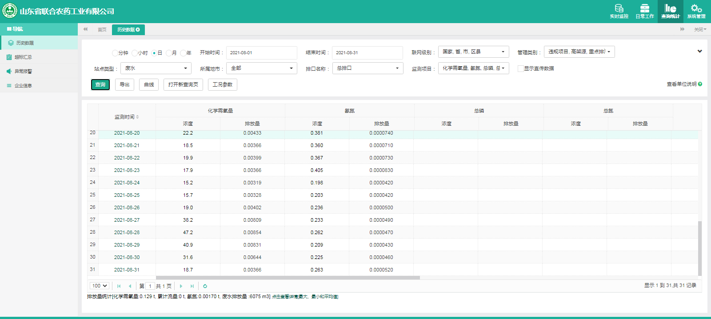Open the rows-per-page 100 dropdown
Viewport: 711px width, 319px height.
100,286
